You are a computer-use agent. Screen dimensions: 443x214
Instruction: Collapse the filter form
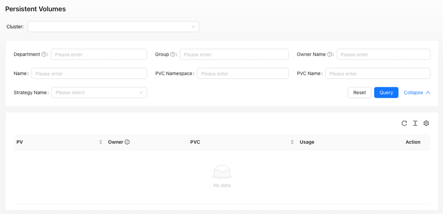click(417, 92)
